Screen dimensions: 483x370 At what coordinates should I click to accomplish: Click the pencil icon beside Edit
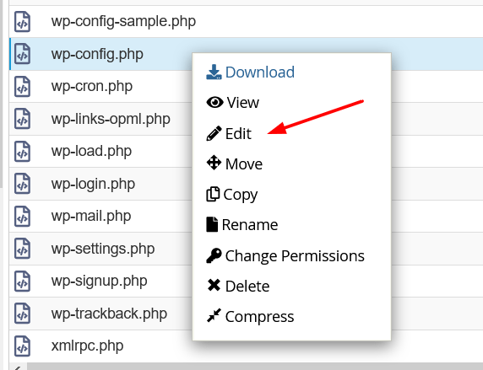214,133
